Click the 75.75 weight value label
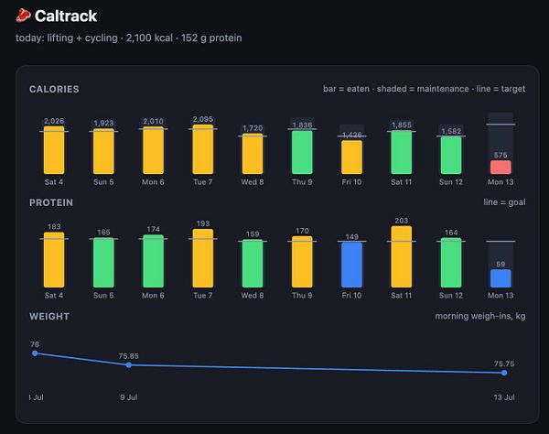 (x=504, y=363)
